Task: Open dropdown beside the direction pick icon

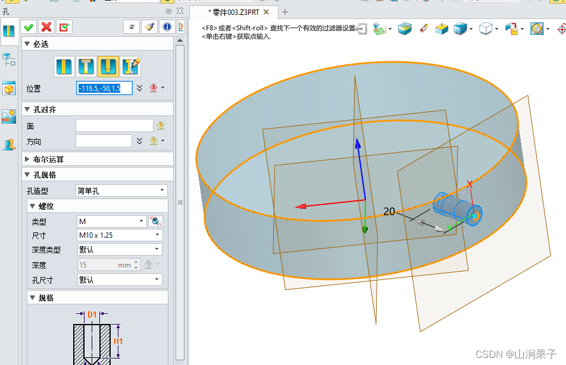Action: pos(163,141)
